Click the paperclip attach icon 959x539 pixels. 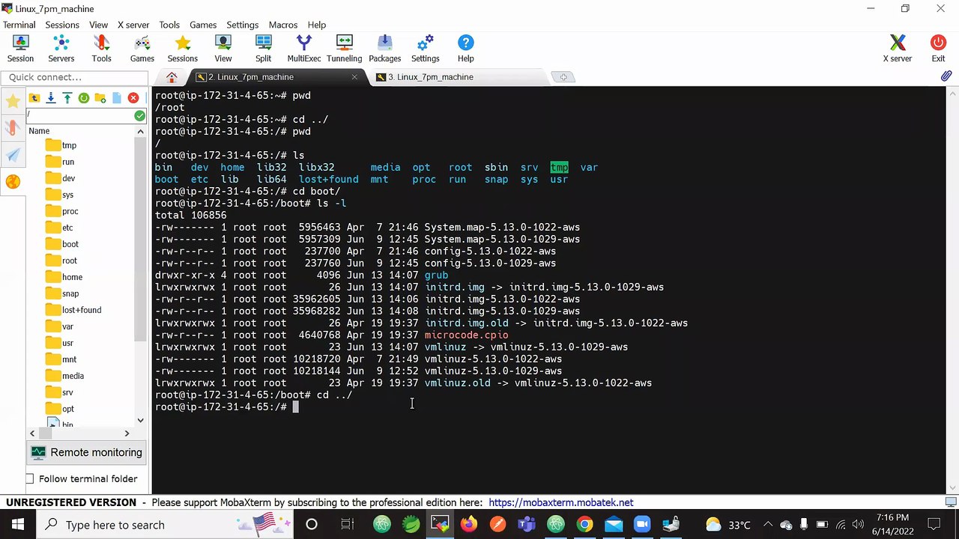(x=946, y=76)
